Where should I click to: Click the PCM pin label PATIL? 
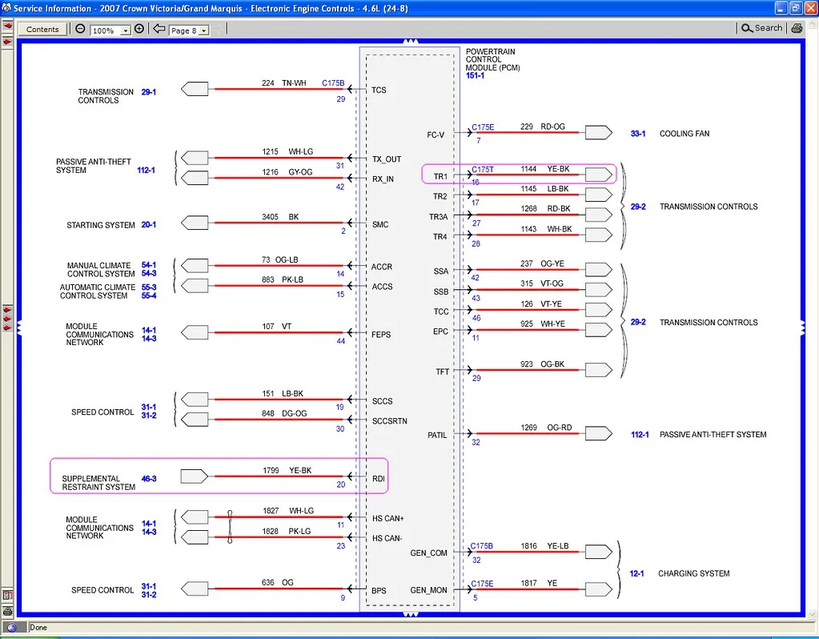437,436
